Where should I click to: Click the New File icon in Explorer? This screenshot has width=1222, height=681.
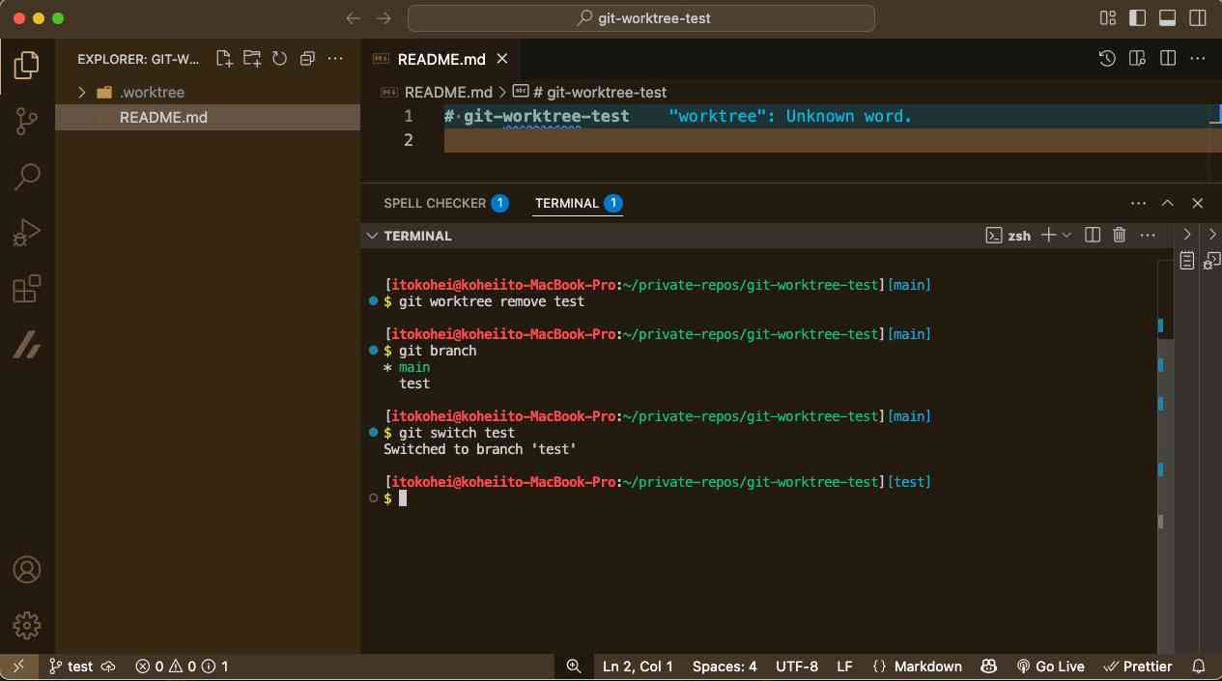click(x=224, y=59)
